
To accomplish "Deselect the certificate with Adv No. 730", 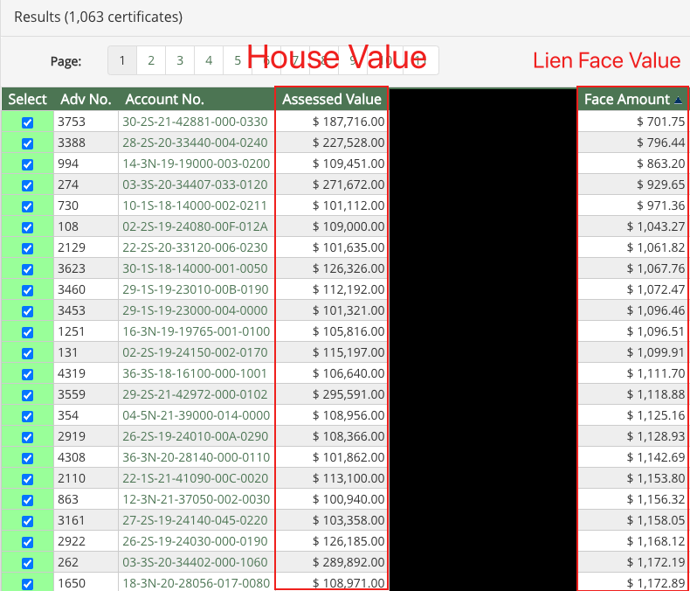I will tap(27, 206).
